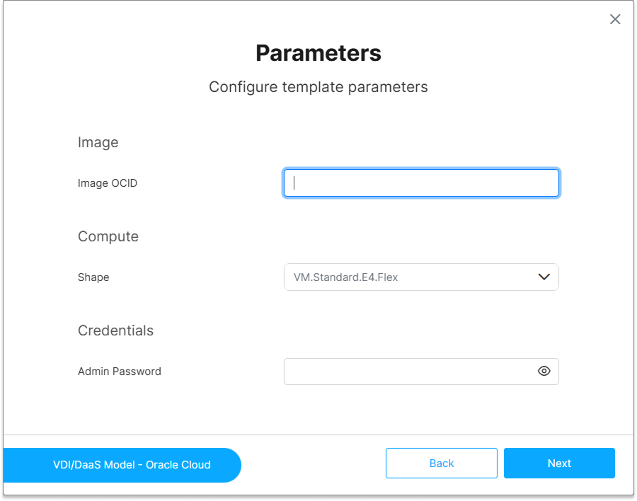
Task: Open the VM.Standard.E4.Flex shape selector
Action: pyautogui.click(x=421, y=277)
